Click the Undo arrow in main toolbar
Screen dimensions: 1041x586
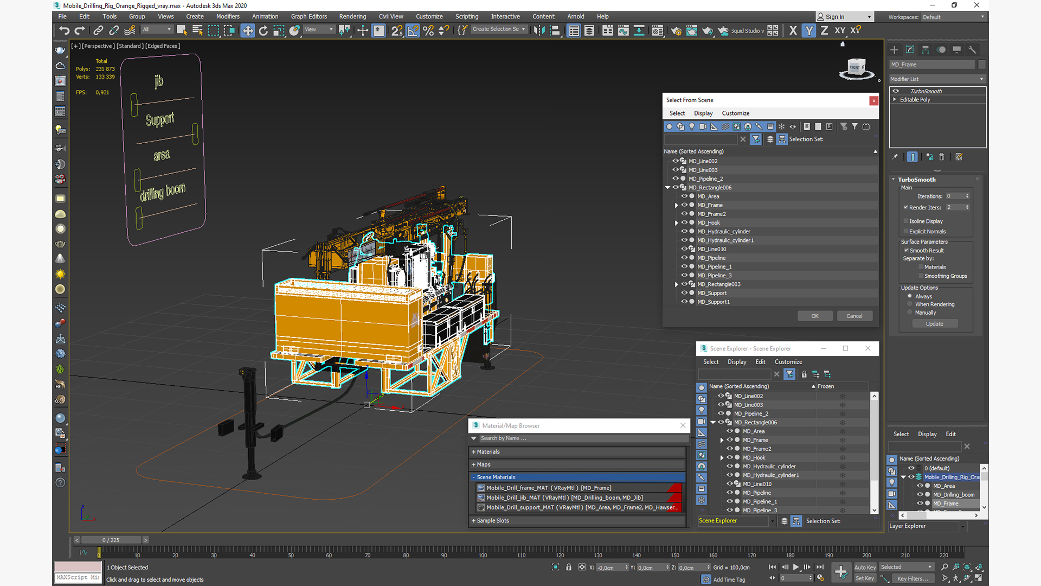coord(64,30)
